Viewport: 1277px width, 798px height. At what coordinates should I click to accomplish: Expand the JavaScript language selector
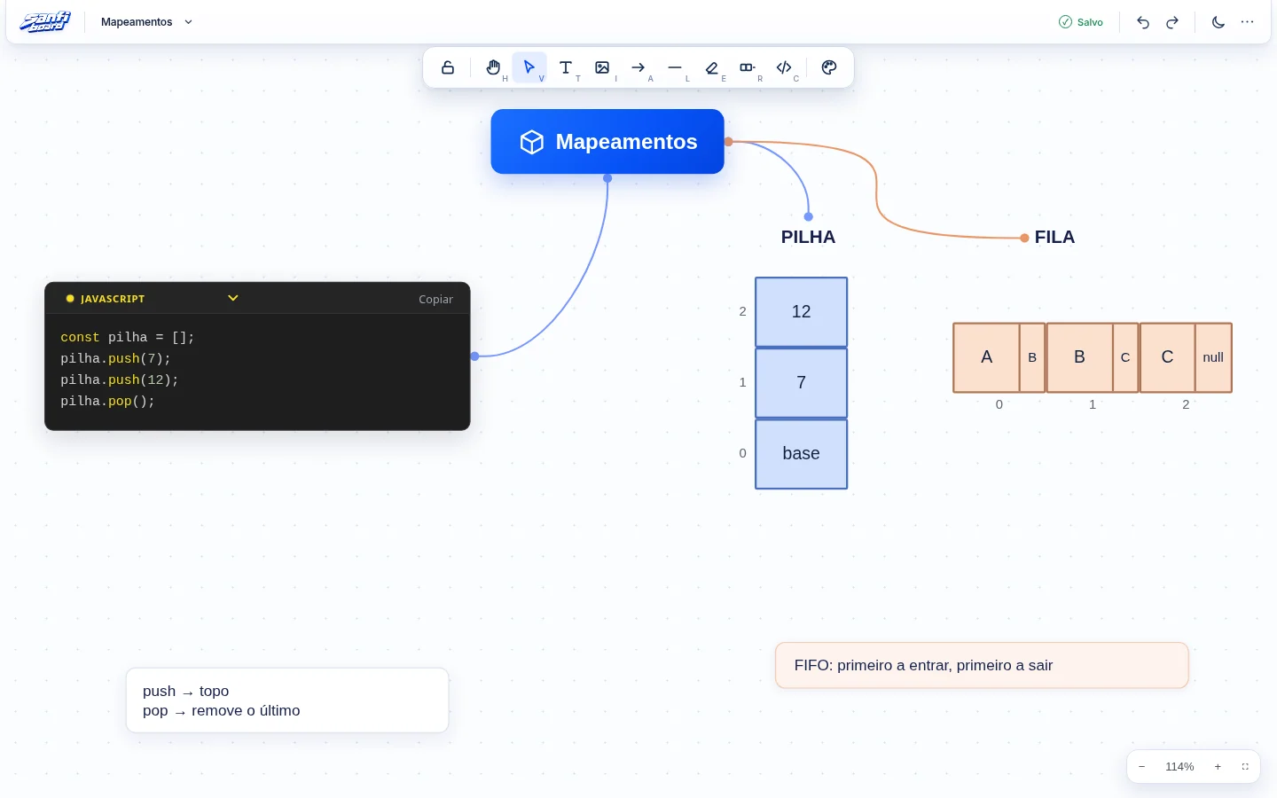coord(152,299)
